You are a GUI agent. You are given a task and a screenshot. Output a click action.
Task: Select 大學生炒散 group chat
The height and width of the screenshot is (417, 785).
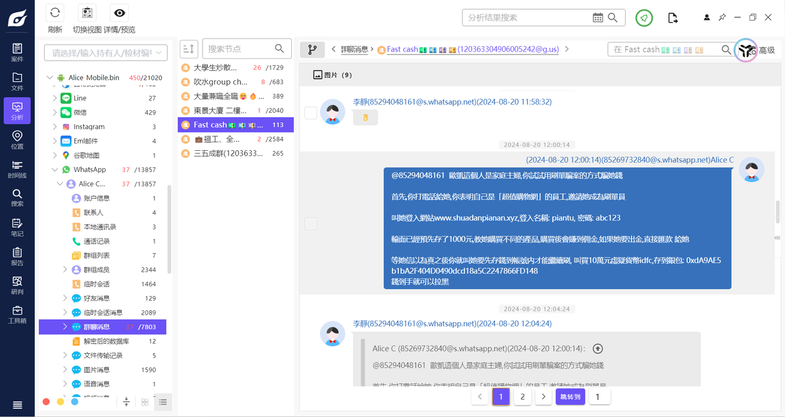pyautogui.click(x=235, y=67)
